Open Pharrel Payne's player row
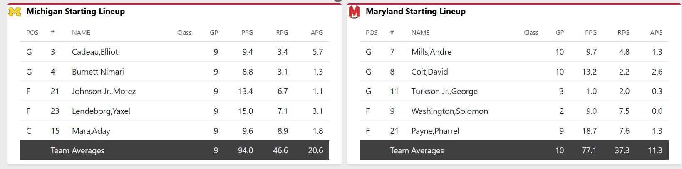The height and width of the screenshot is (169, 682). [435, 131]
